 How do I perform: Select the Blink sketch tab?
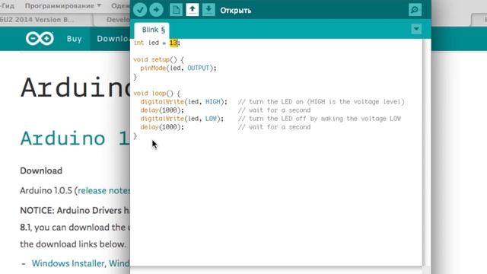coord(152,30)
